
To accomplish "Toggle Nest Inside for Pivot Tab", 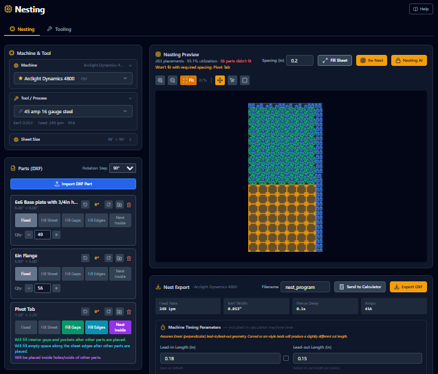I will coord(120,327).
